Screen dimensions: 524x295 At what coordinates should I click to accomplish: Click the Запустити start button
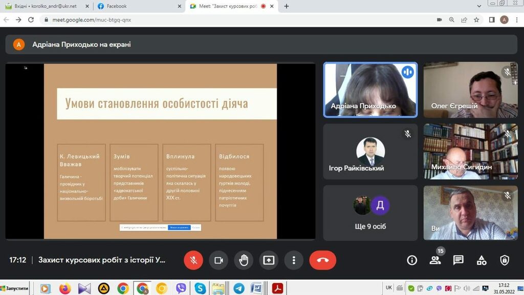pos(15,288)
